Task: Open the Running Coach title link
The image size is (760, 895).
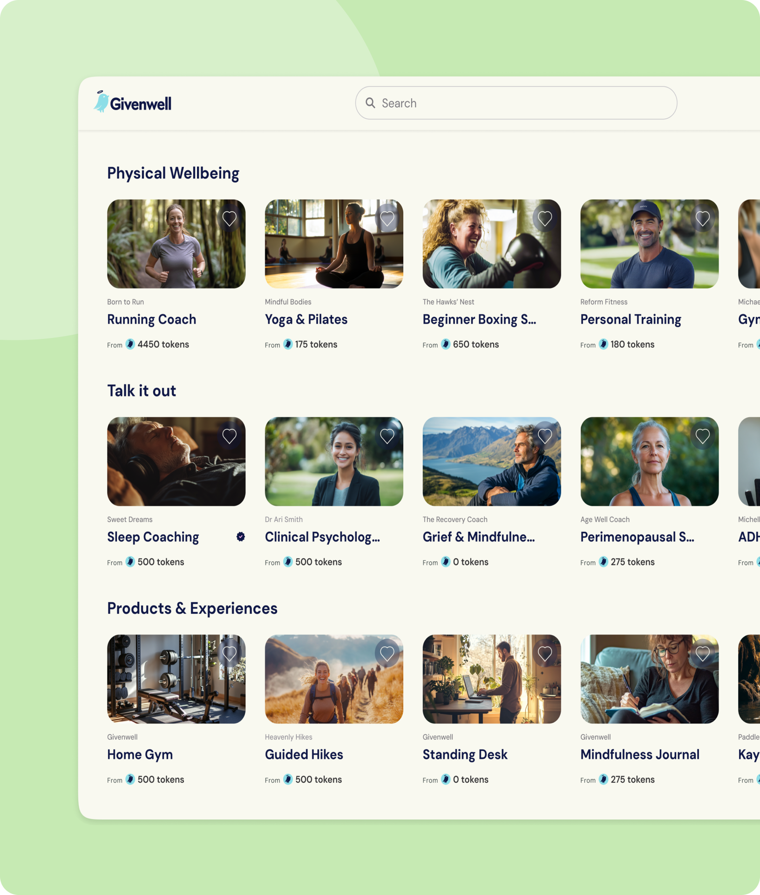Action: [x=151, y=319]
